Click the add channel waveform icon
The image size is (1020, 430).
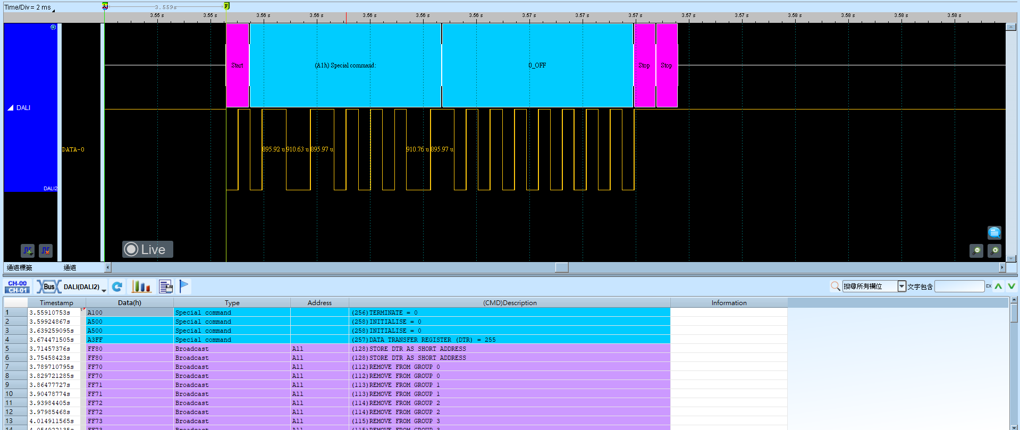click(28, 250)
